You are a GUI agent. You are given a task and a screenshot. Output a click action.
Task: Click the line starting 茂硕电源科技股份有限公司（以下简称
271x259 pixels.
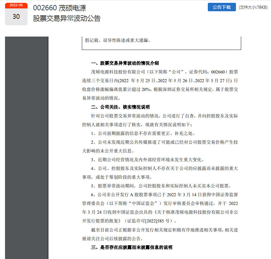coord(165,72)
